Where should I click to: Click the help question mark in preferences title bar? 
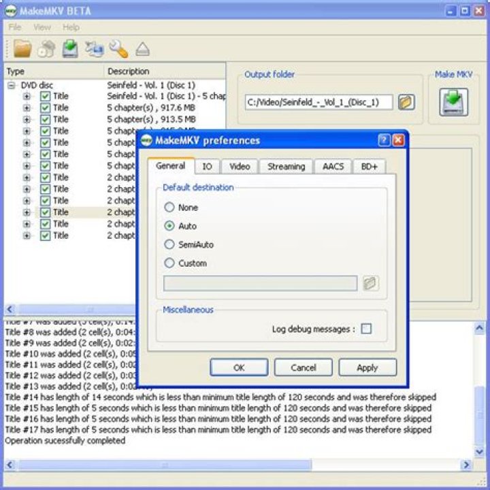click(384, 140)
